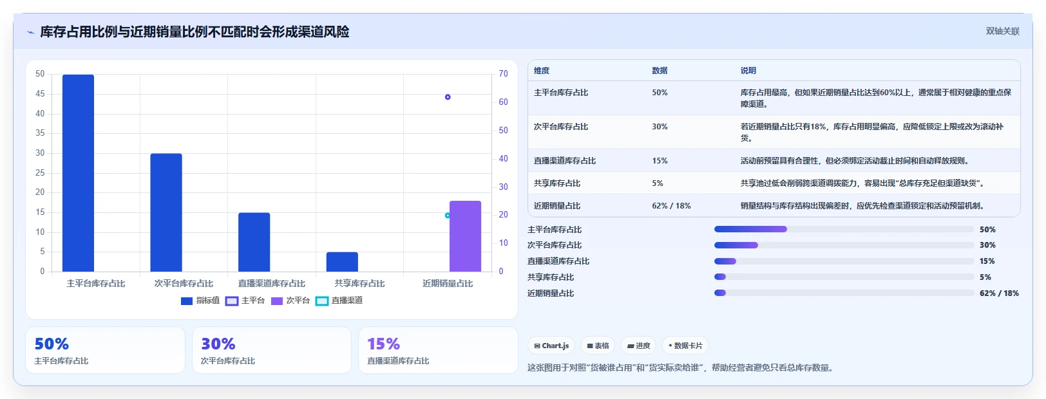Click the tallest blue bar for 主平台库存占比
Viewport: 1046px width, 399px height.
click(78, 173)
